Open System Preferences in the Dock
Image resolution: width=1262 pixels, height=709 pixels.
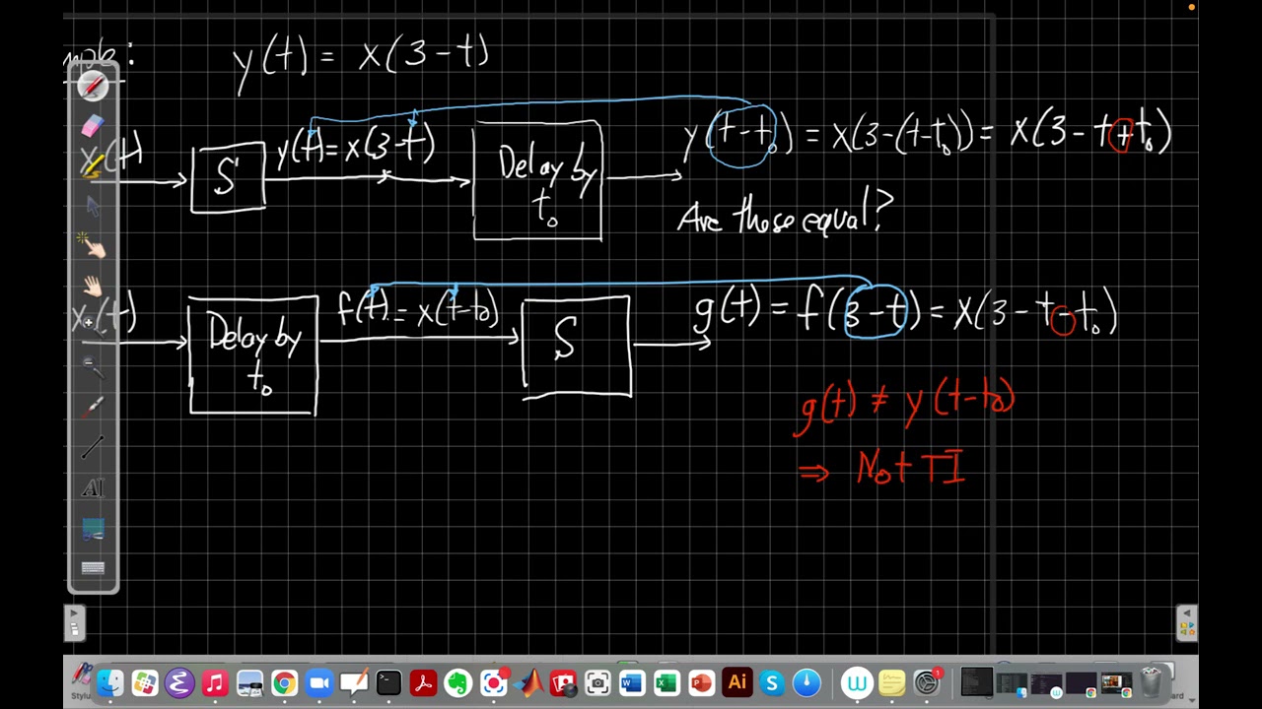pos(927,682)
